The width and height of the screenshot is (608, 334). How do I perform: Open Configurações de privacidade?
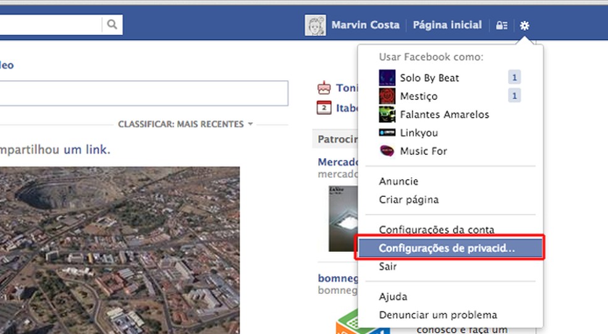pos(450,248)
